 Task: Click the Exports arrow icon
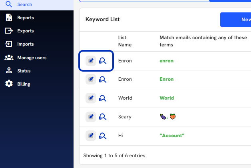(x=9, y=30)
